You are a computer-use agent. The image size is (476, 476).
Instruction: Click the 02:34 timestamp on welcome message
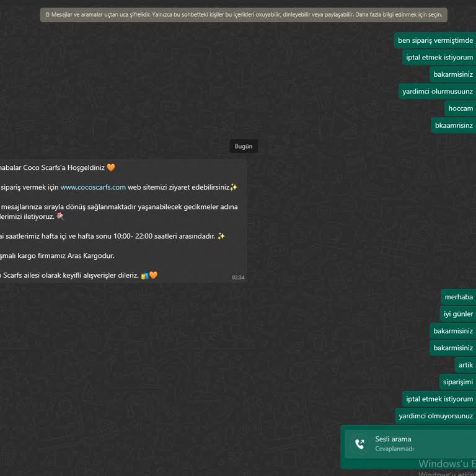[238, 278]
